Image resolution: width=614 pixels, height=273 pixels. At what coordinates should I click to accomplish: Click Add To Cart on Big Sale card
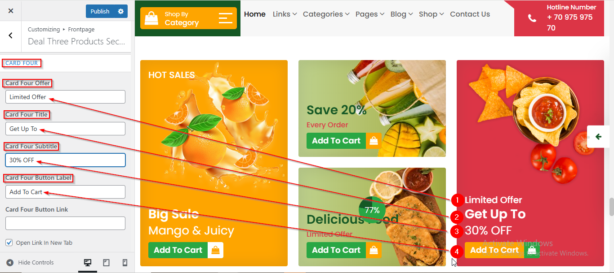coord(178,250)
